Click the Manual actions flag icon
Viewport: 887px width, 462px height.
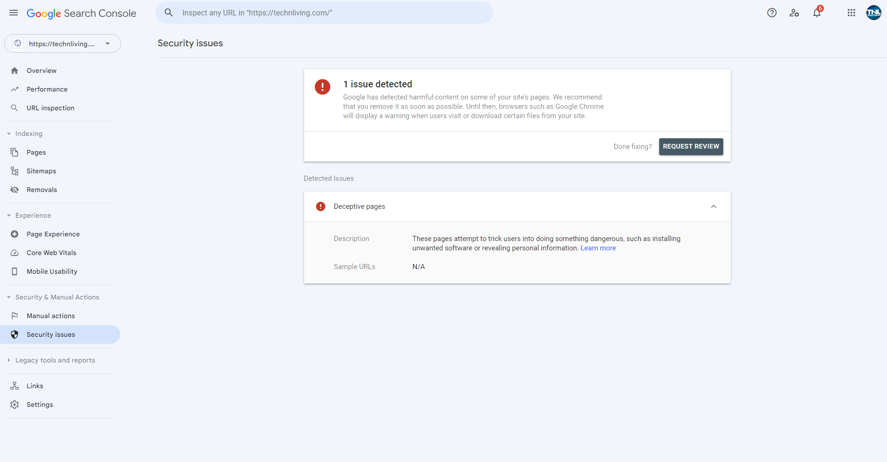pos(15,316)
